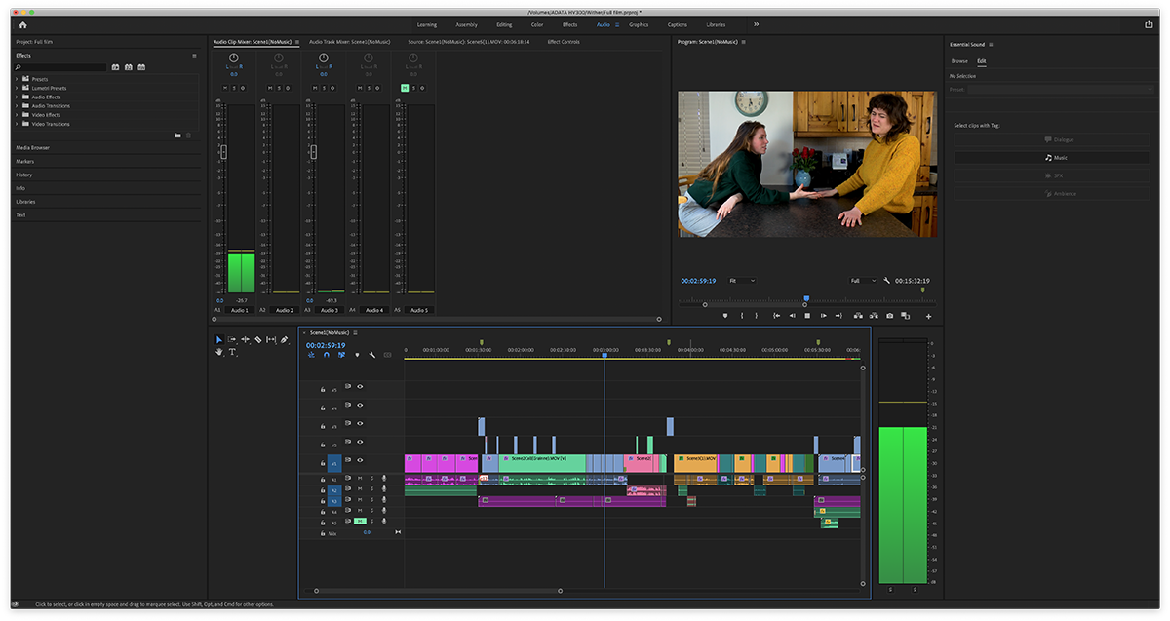Switch to Essential Sound Browse tab
Viewport: 1170px width, 621px height.
pyautogui.click(x=959, y=61)
